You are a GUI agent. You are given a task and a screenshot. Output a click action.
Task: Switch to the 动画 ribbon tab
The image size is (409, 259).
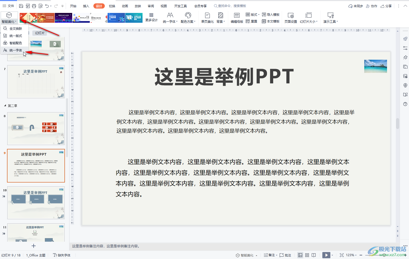point(125,6)
